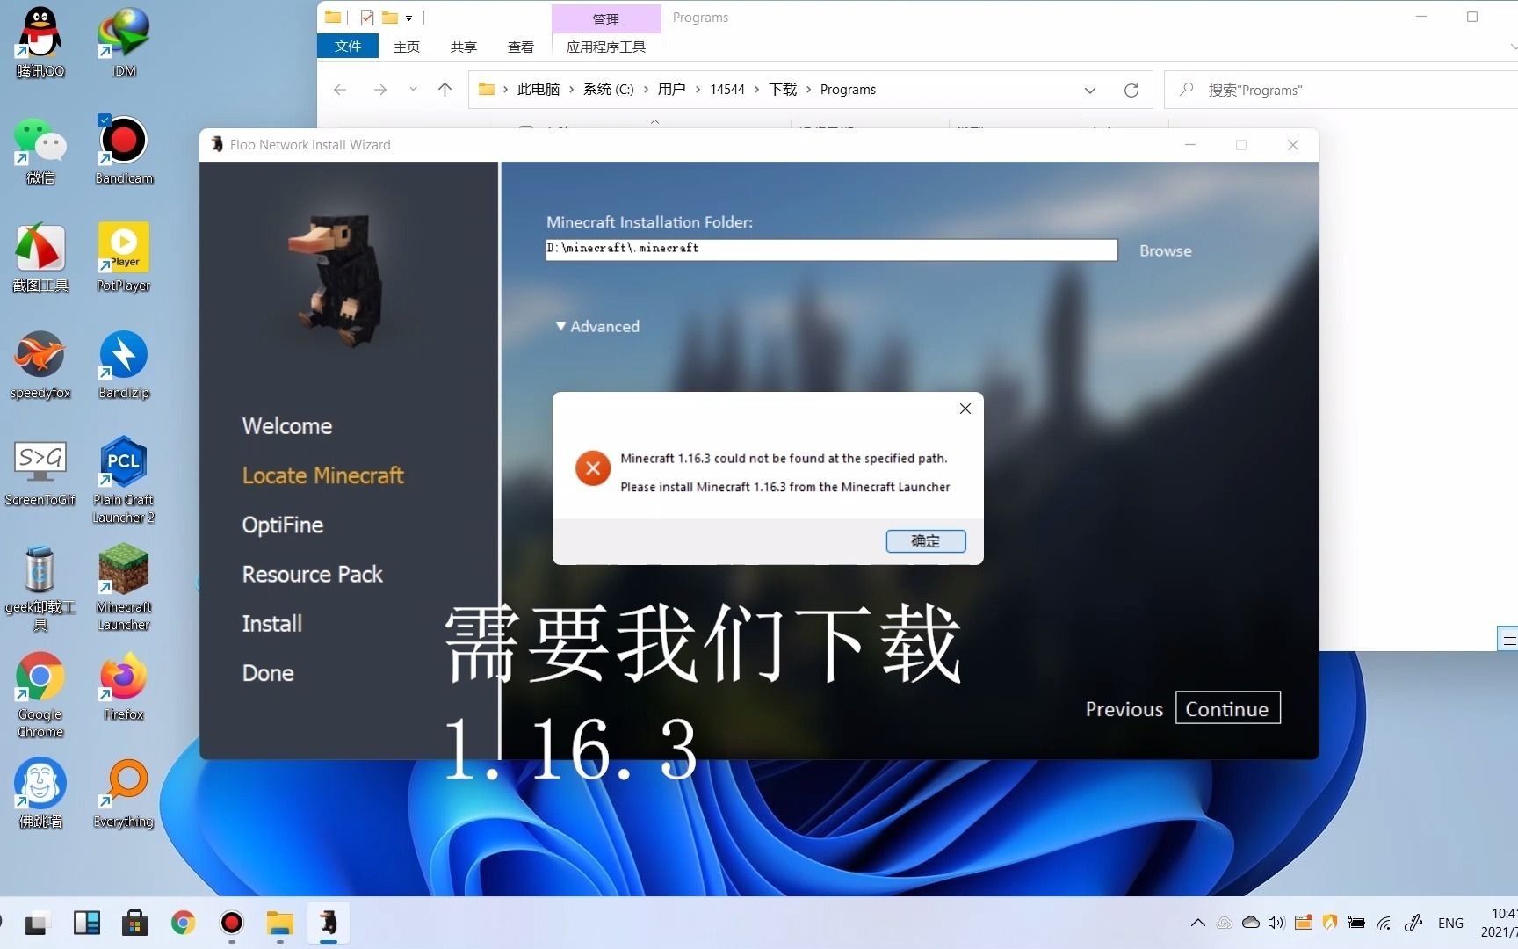1518x949 pixels.
Task: Open the 截图工具 desktop icon
Action: point(40,257)
